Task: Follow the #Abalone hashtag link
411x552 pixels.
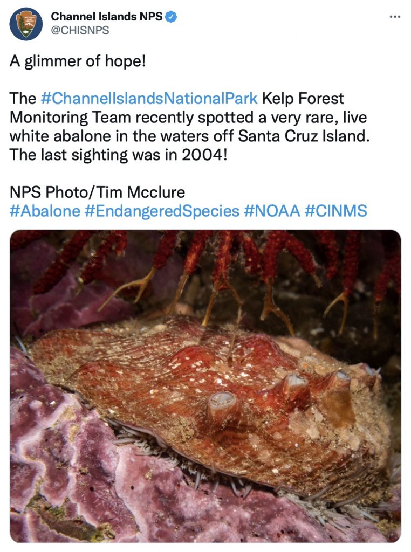Action: 45,210
